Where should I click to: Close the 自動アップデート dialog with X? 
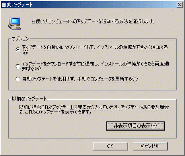pyautogui.click(x=180, y=5)
